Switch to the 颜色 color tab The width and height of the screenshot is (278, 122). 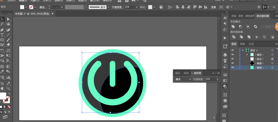241,16
